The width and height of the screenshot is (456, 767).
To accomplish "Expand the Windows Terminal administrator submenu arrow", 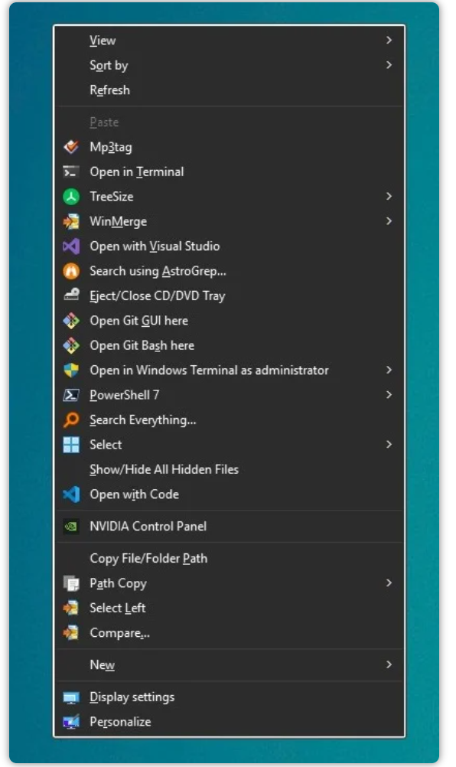I will 389,370.
